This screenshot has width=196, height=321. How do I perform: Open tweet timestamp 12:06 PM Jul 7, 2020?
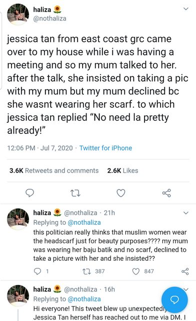pyautogui.click(x=40, y=148)
